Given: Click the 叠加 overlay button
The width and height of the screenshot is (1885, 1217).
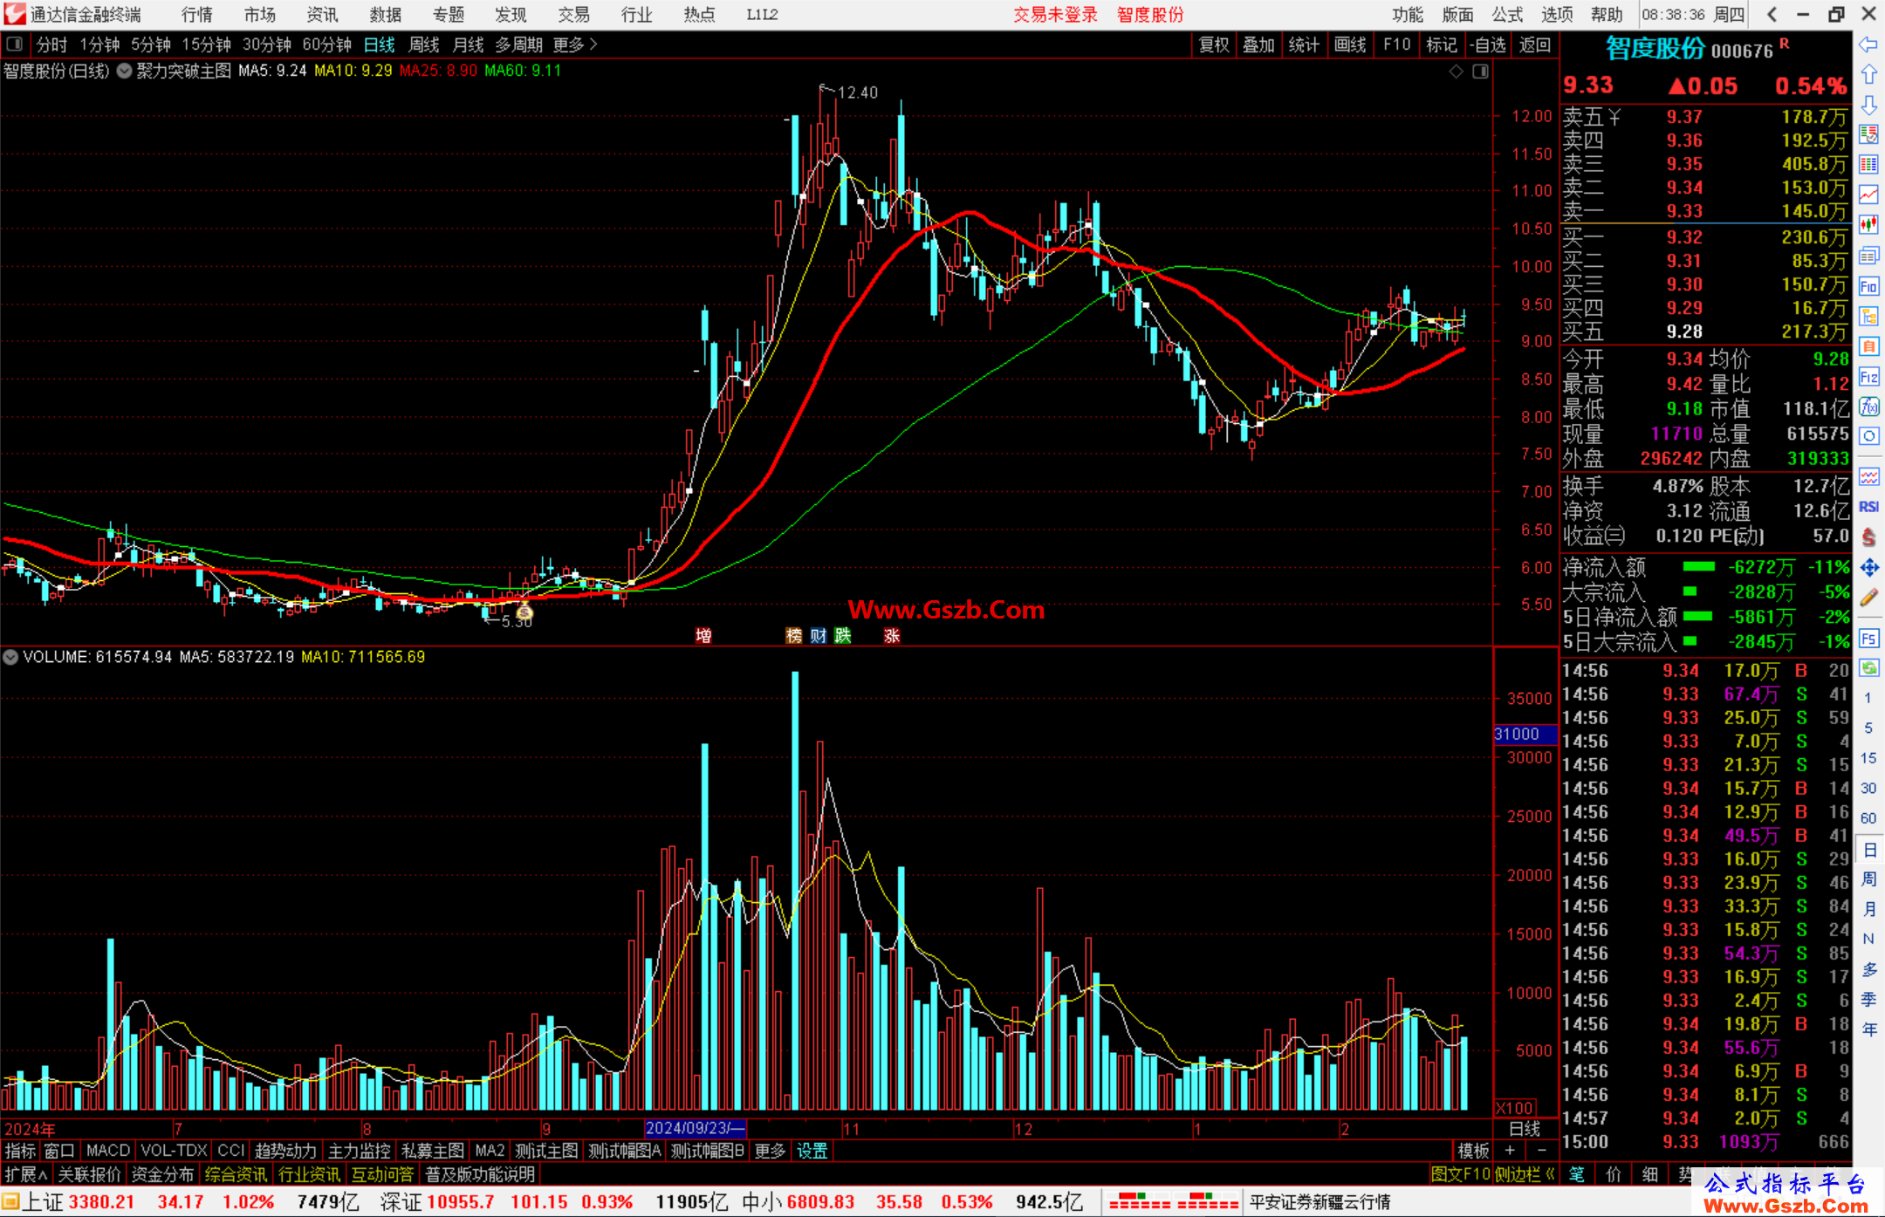Looking at the screenshot, I should [x=1259, y=44].
